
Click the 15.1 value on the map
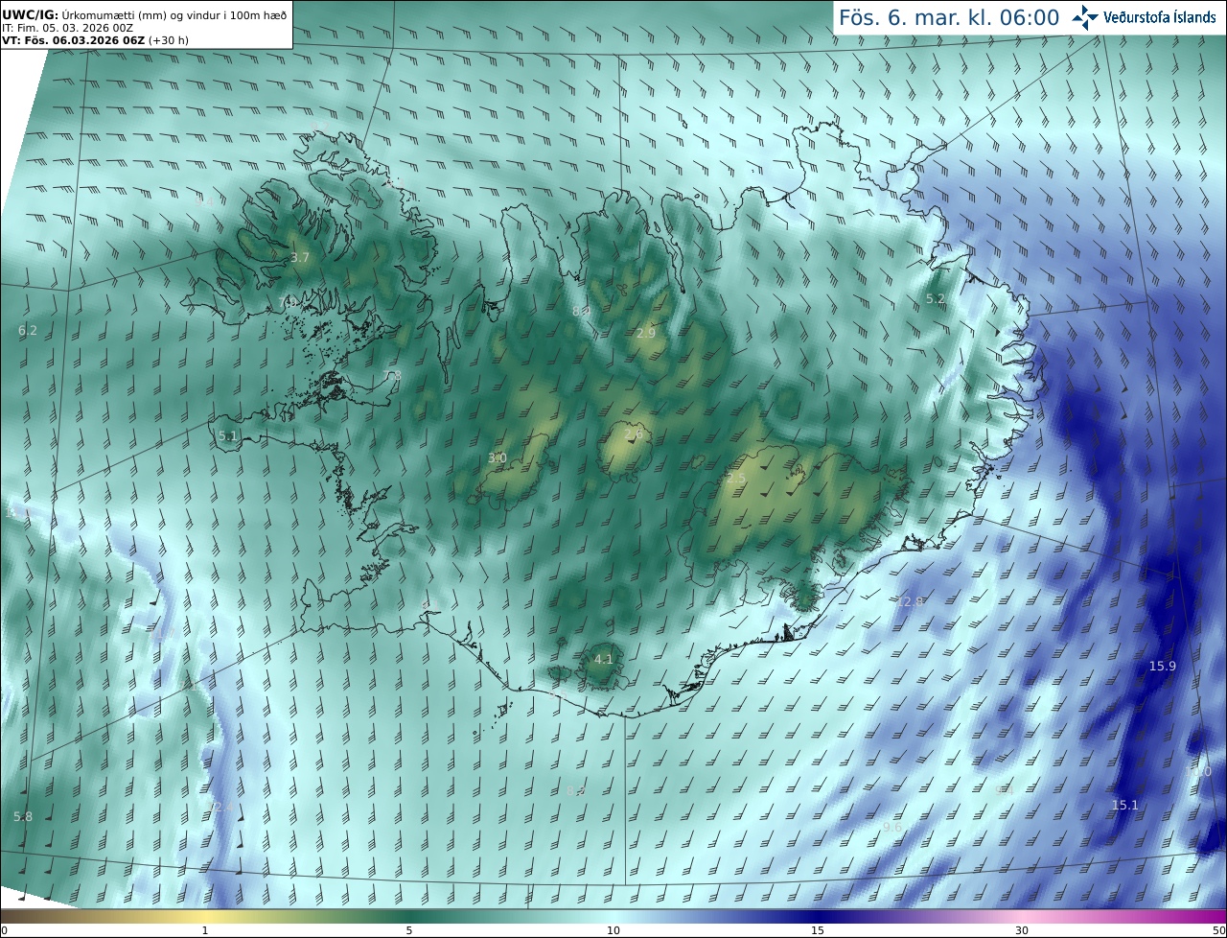(1124, 805)
